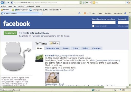This screenshot has height=92, width=131.
Task: Open the Favoritos menu in menu bar
Action: 21,6
